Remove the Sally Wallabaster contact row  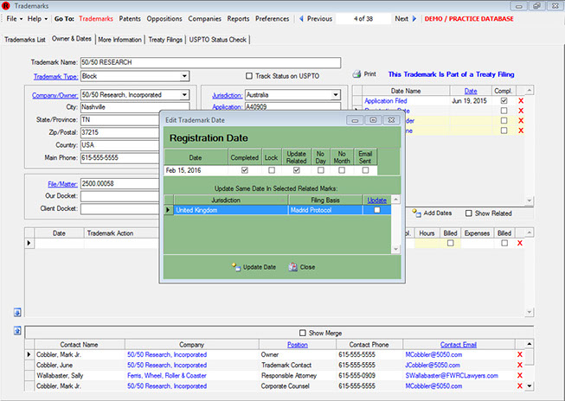point(519,376)
